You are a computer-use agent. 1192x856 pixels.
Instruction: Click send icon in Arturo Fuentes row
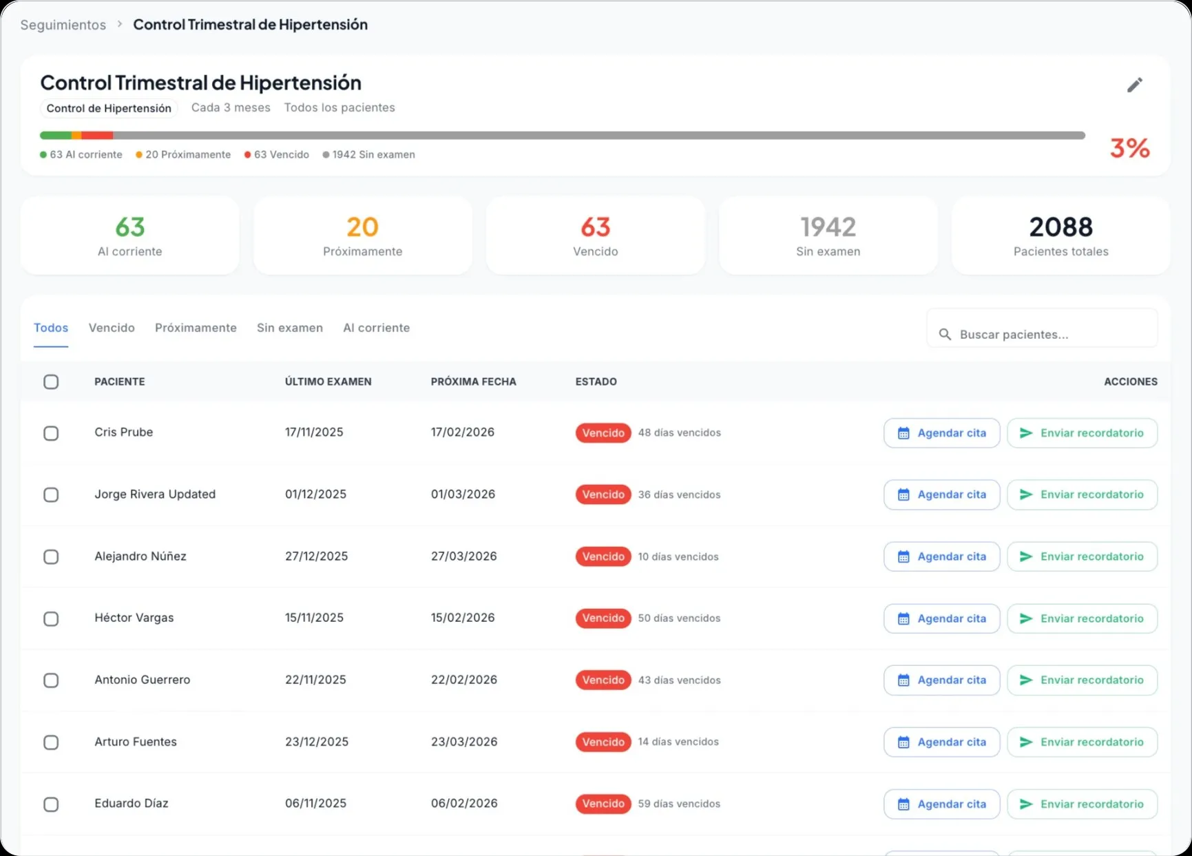click(1026, 742)
